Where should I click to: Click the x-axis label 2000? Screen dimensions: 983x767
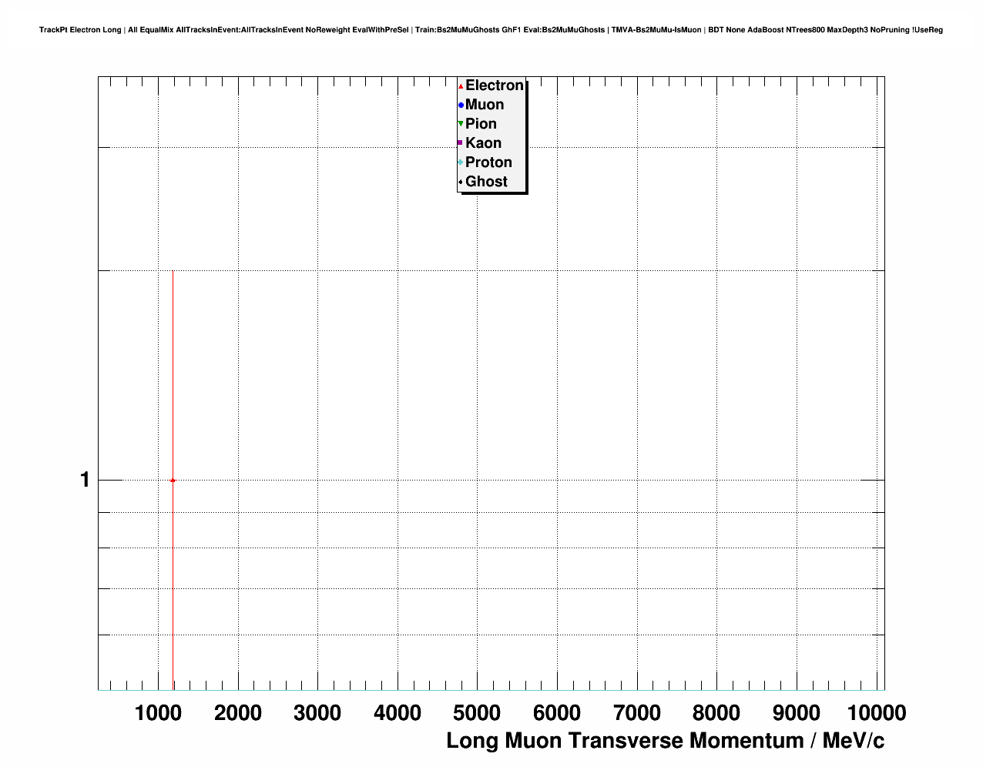pyautogui.click(x=238, y=713)
